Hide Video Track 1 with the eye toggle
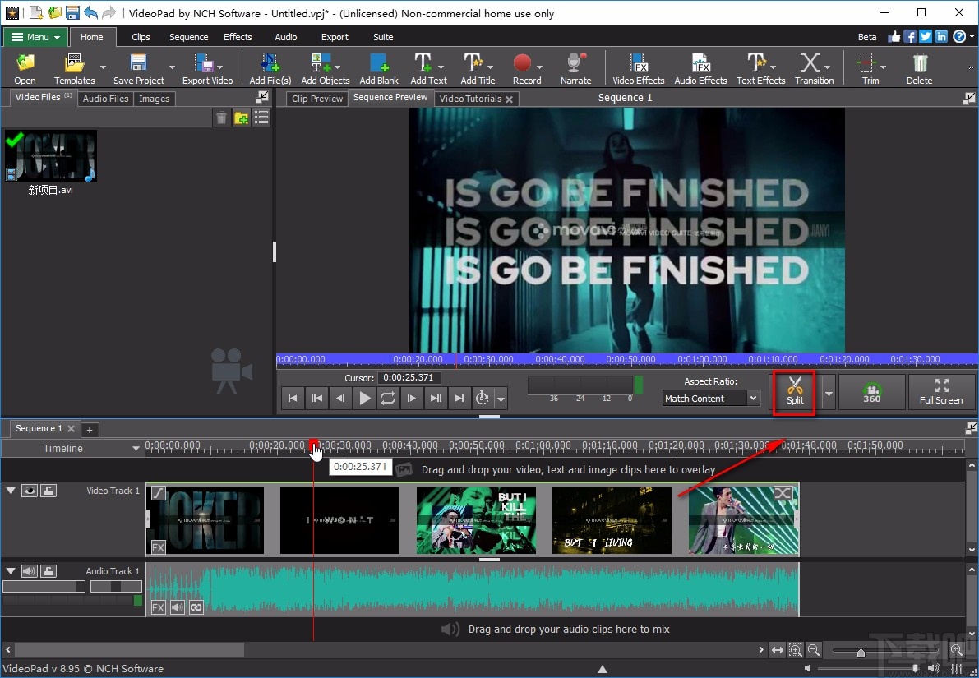This screenshot has height=678, width=979. (x=30, y=490)
